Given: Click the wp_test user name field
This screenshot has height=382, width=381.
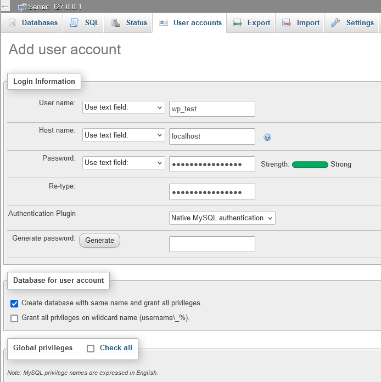Looking at the screenshot, I should 212,109.
